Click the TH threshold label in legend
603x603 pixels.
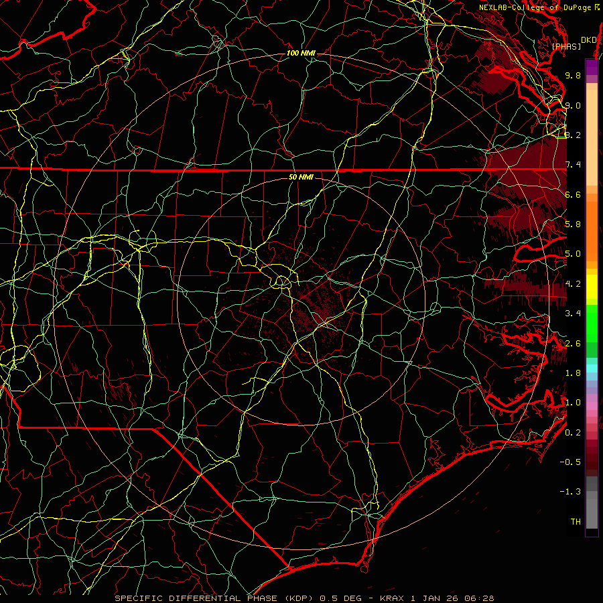(x=576, y=522)
